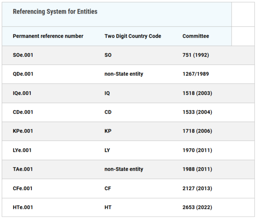Click the KPe.001 reference number
The image size is (256, 219).
(23, 131)
